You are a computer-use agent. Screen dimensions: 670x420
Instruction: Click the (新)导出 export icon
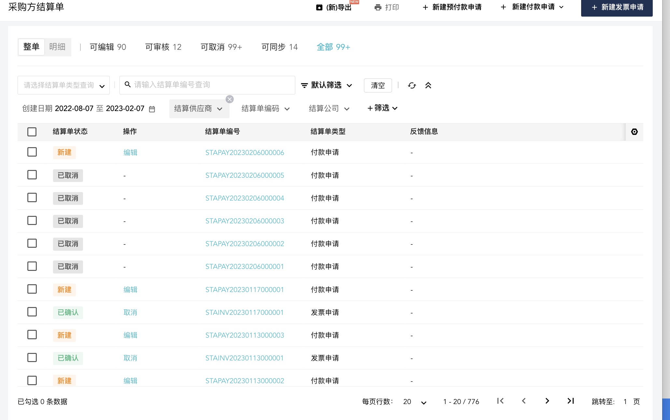coord(319,7)
